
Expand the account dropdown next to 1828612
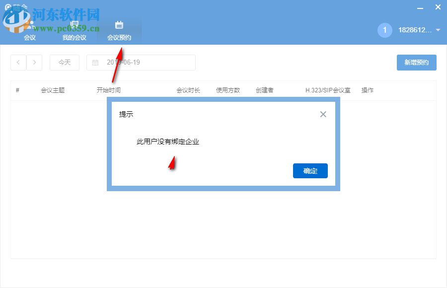(x=437, y=30)
